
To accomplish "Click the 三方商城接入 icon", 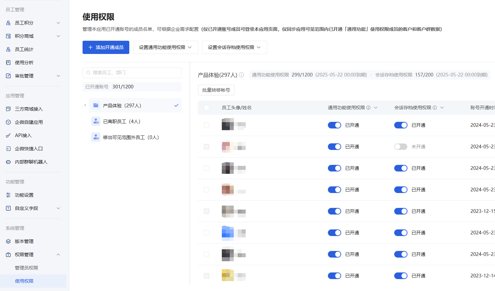I will (x=8, y=109).
